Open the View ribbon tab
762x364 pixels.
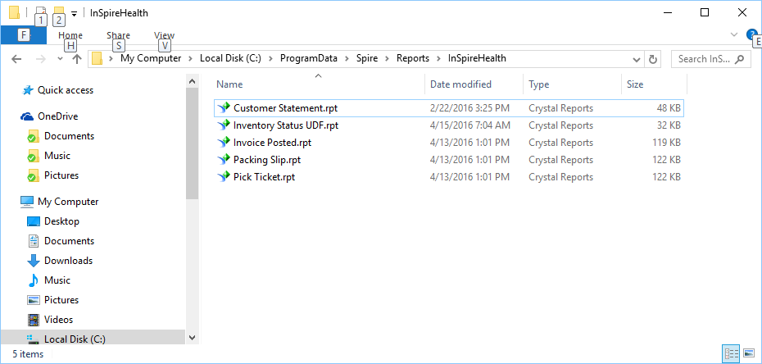click(164, 35)
